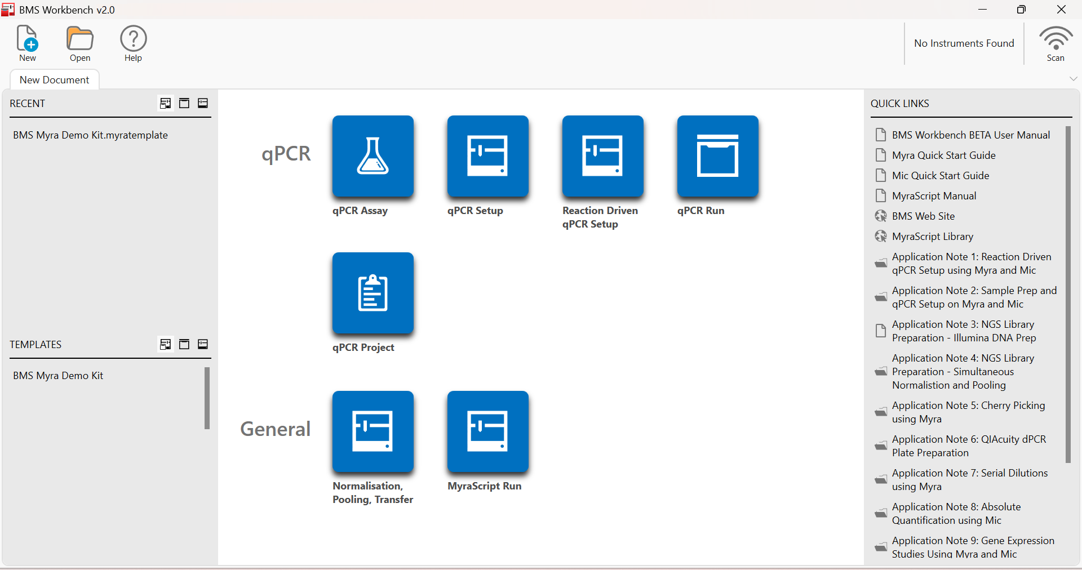Expand the tab list chevron at right
1082x570 pixels.
1073,79
